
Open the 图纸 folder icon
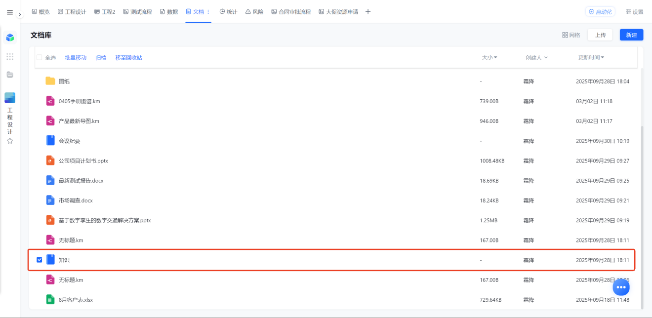point(50,81)
